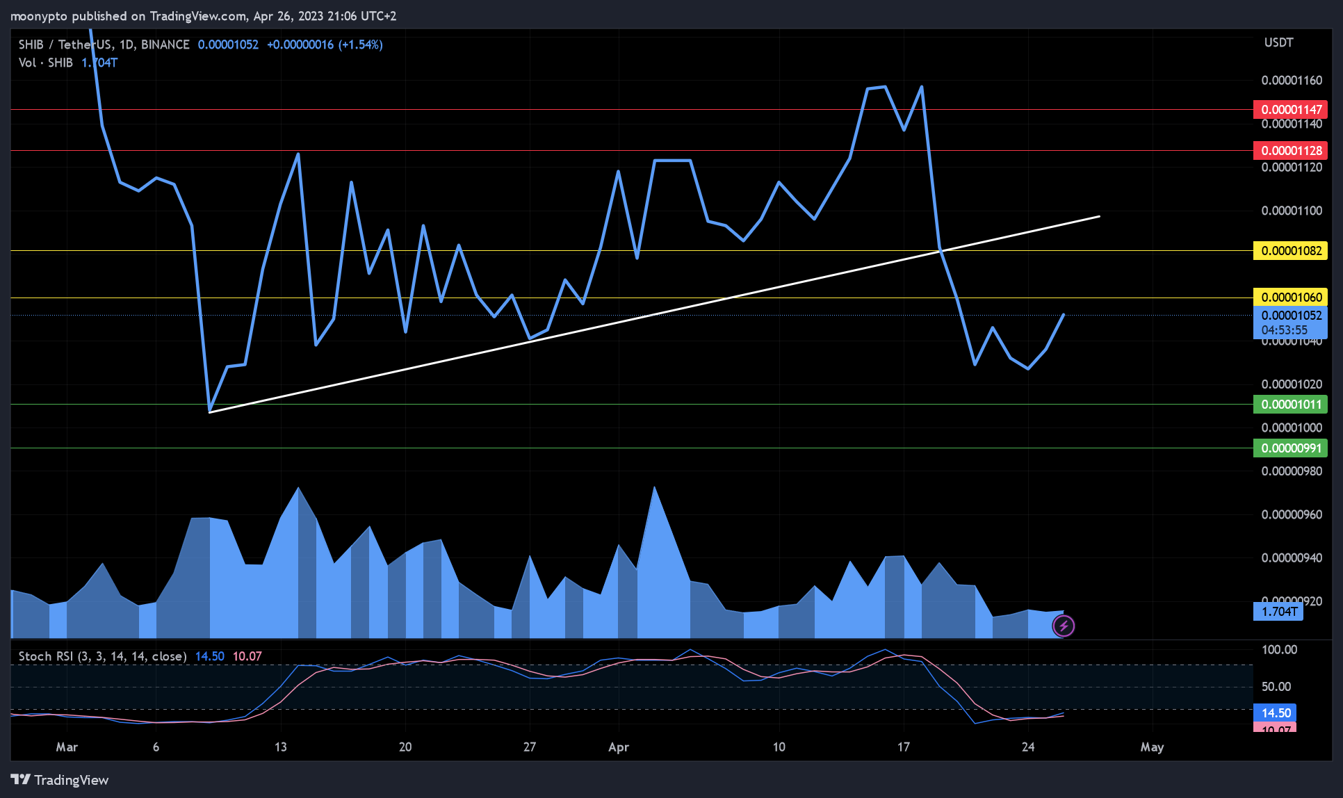
Task: Click the +1.54% change value in header
Action: point(360,44)
